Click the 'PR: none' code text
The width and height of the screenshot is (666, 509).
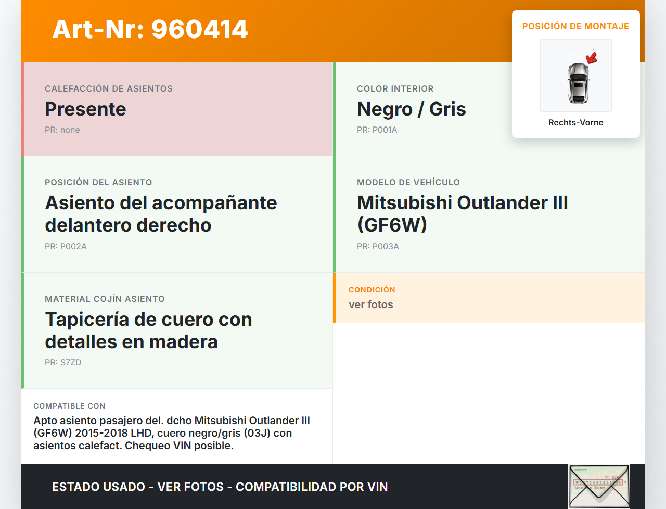[62, 130]
